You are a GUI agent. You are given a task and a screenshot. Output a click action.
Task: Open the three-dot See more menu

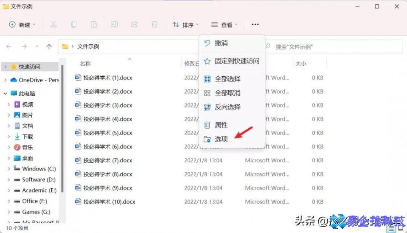pyautogui.click(x=255, y=24)
